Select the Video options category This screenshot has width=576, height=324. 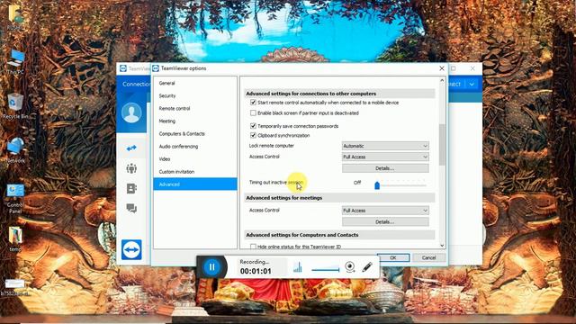pos(195,159)
